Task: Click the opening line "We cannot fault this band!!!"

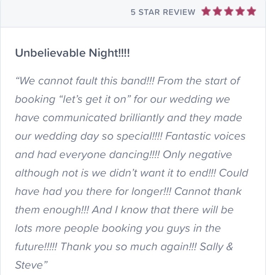Action: (x=85, y=81)
